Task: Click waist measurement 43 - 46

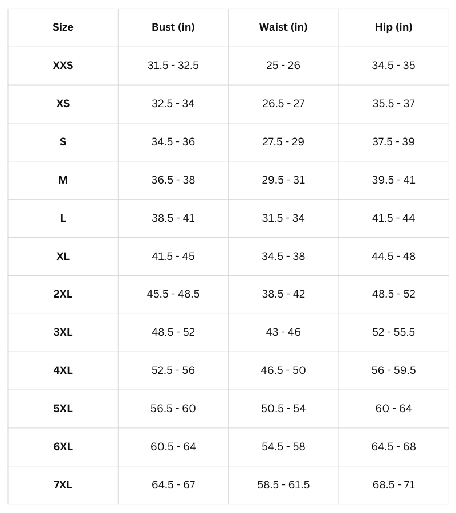Action: 283,332
